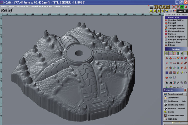Click the Rand + Plan icon in the grid

(x=174, y=63)
